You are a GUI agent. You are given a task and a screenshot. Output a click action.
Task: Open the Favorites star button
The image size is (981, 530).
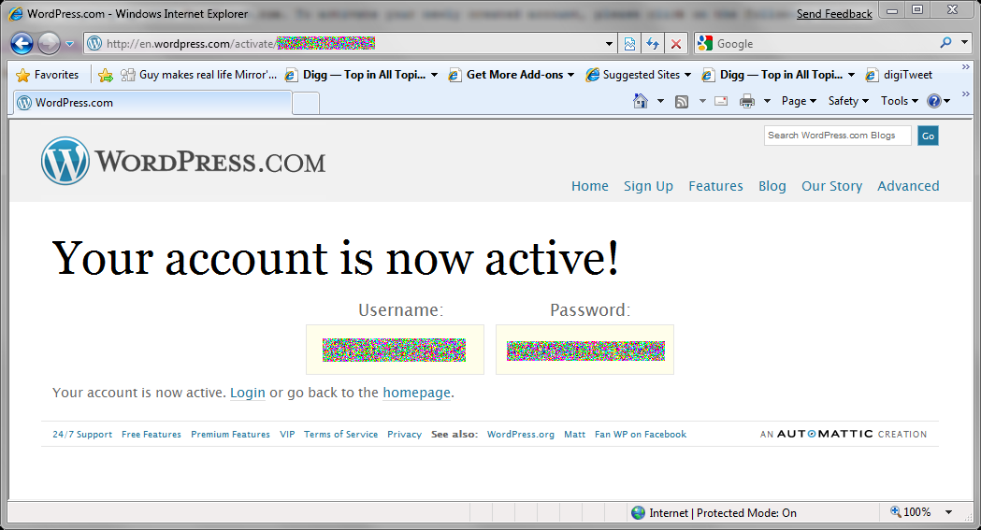tap(48, 75)
